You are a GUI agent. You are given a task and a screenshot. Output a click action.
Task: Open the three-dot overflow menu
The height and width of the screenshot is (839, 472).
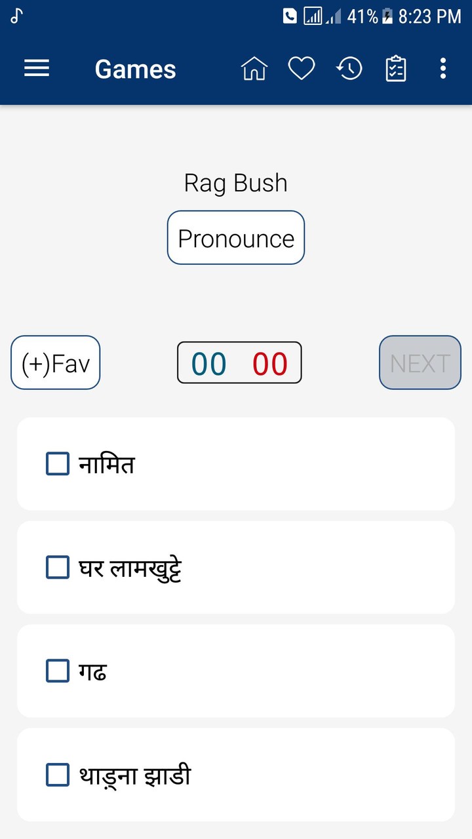[443, 68]
